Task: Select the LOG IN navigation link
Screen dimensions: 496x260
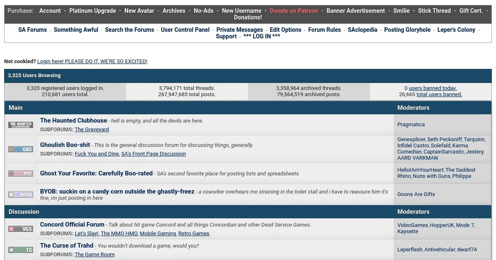Action: tap(262, 36)
